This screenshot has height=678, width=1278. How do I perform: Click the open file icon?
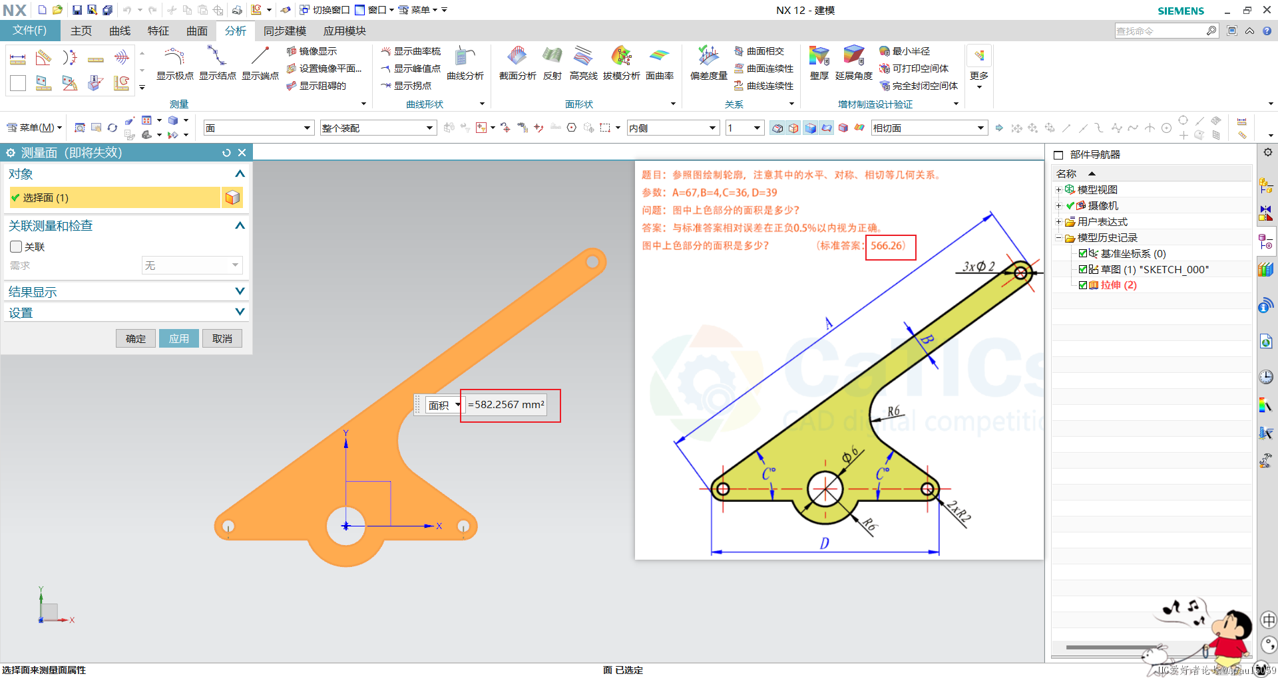click(x=58, y=10)
